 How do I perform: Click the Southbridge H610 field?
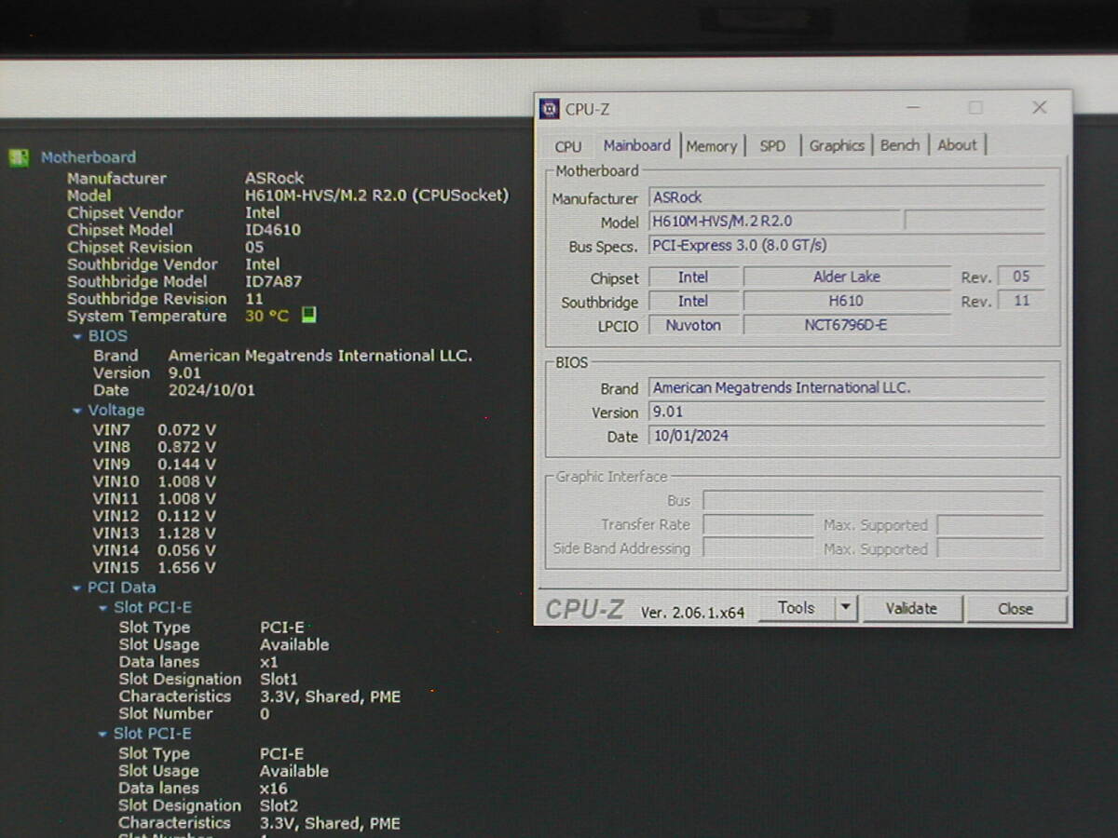846,301
